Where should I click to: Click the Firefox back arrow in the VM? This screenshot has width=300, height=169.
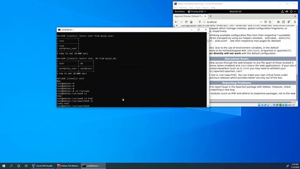176,22
